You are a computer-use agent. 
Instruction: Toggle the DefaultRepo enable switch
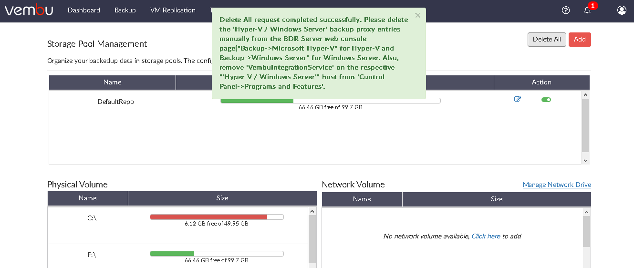(546, 100)
